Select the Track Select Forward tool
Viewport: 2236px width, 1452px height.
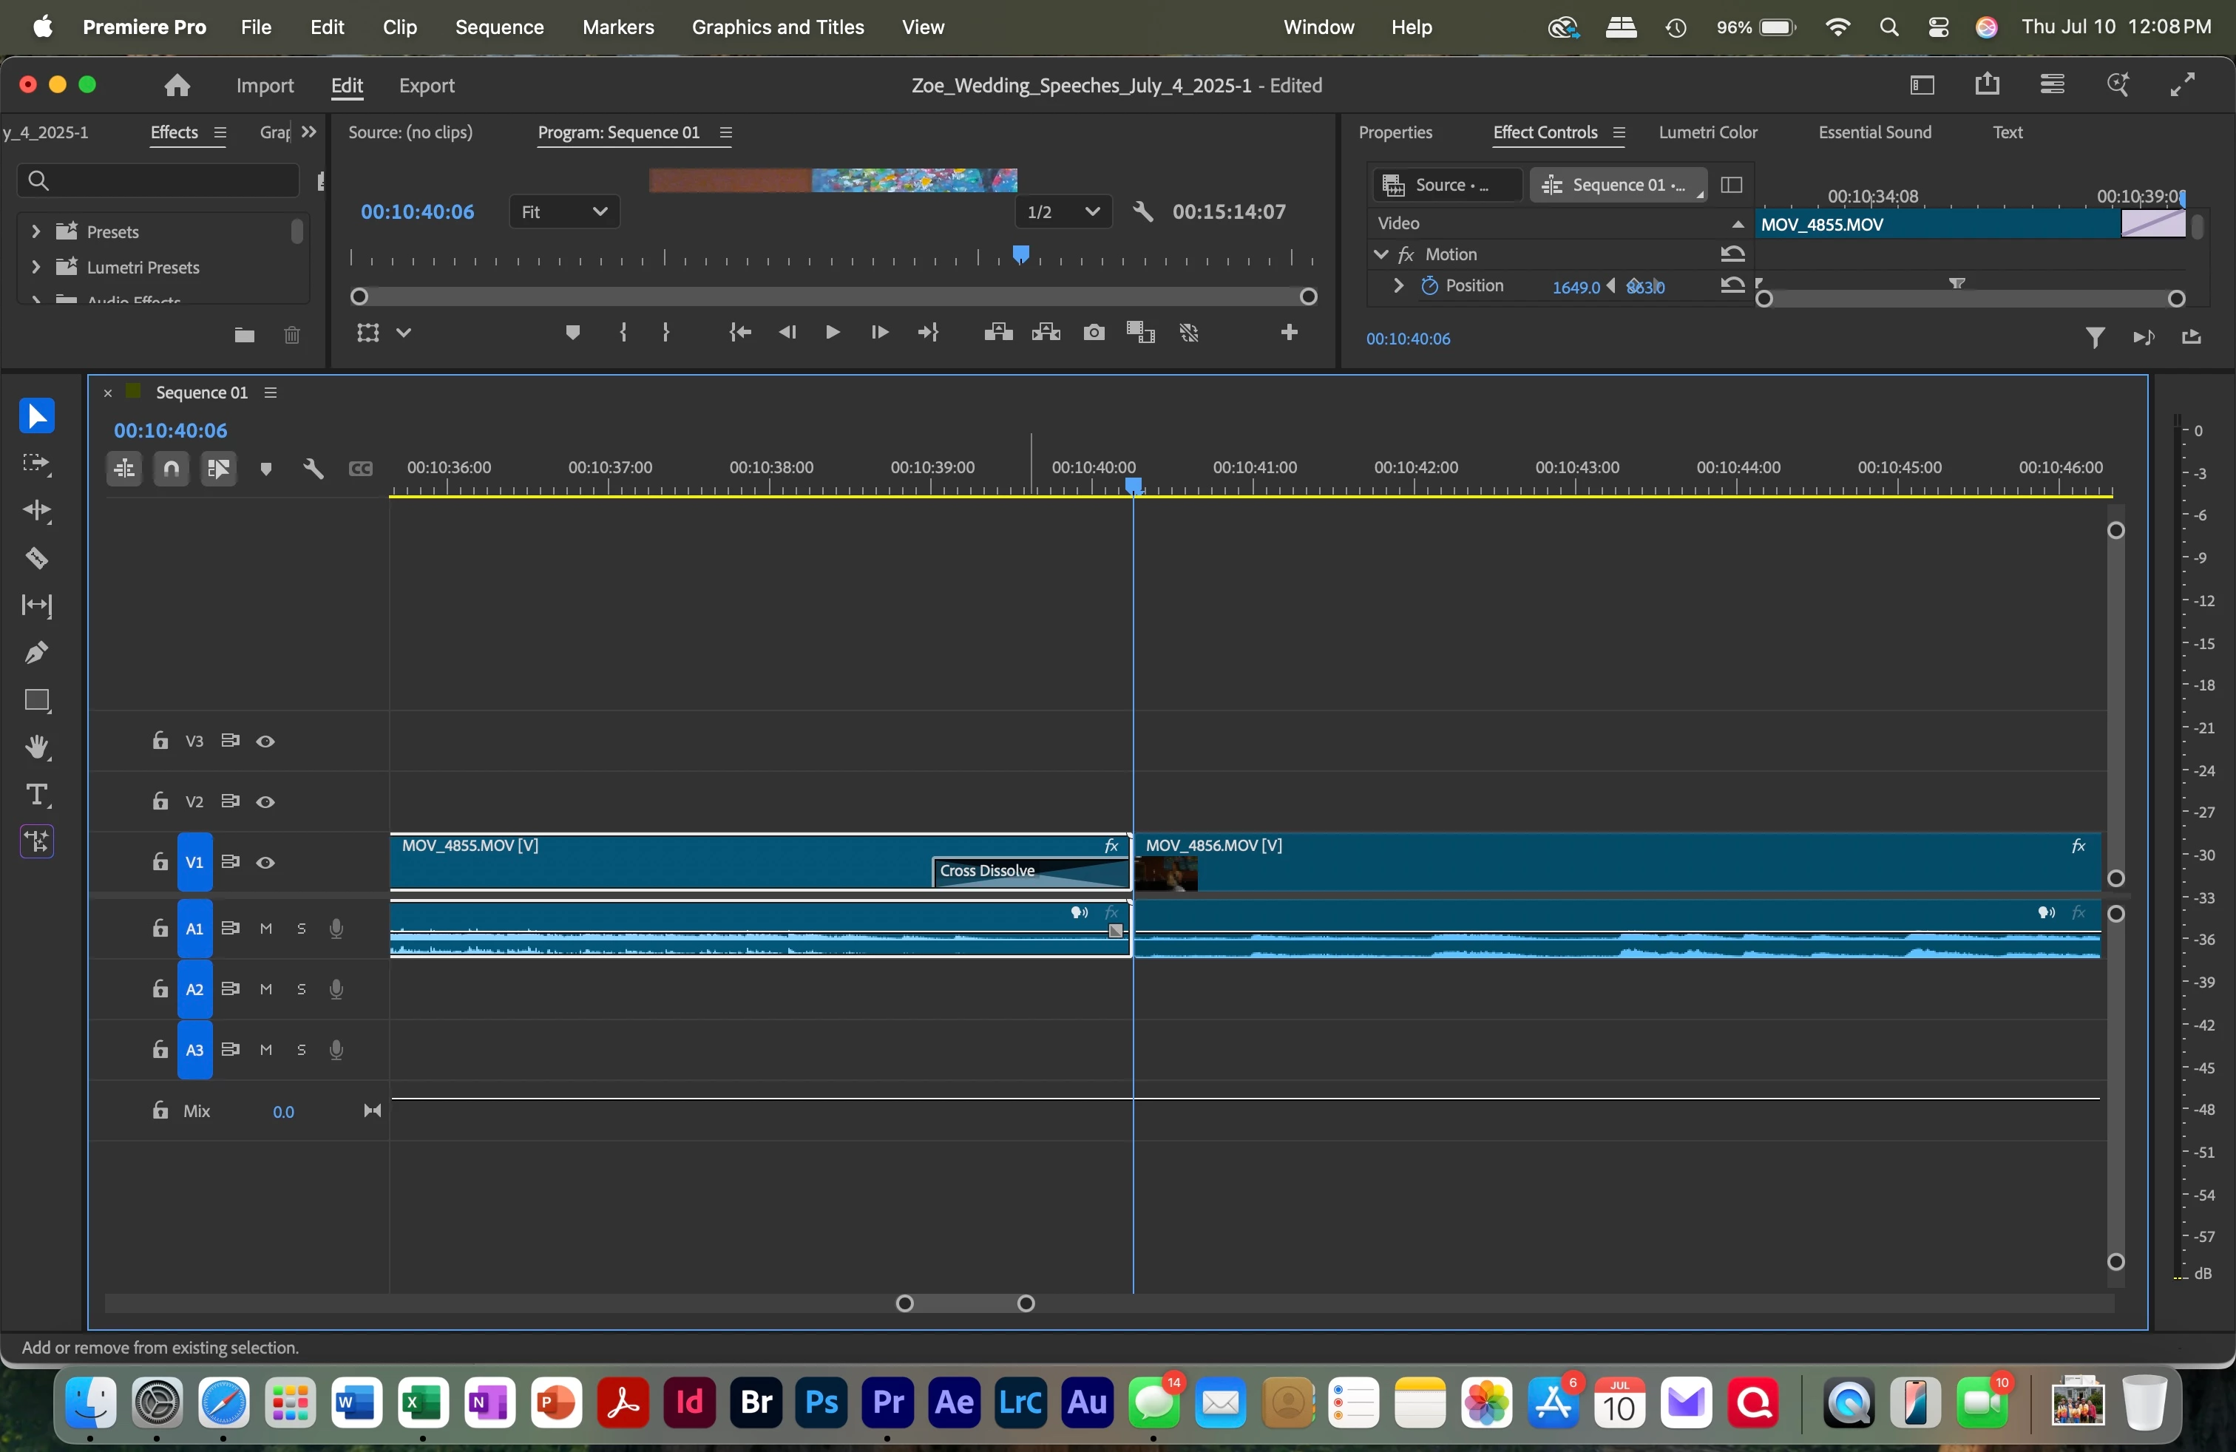[37, 464]
